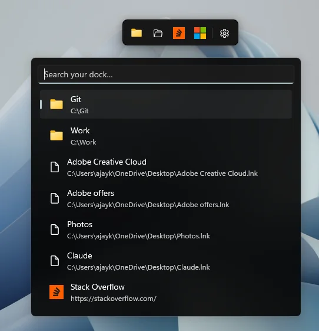
Task: Click the file icon beside Photos
Action: click(x=55, y=230)
